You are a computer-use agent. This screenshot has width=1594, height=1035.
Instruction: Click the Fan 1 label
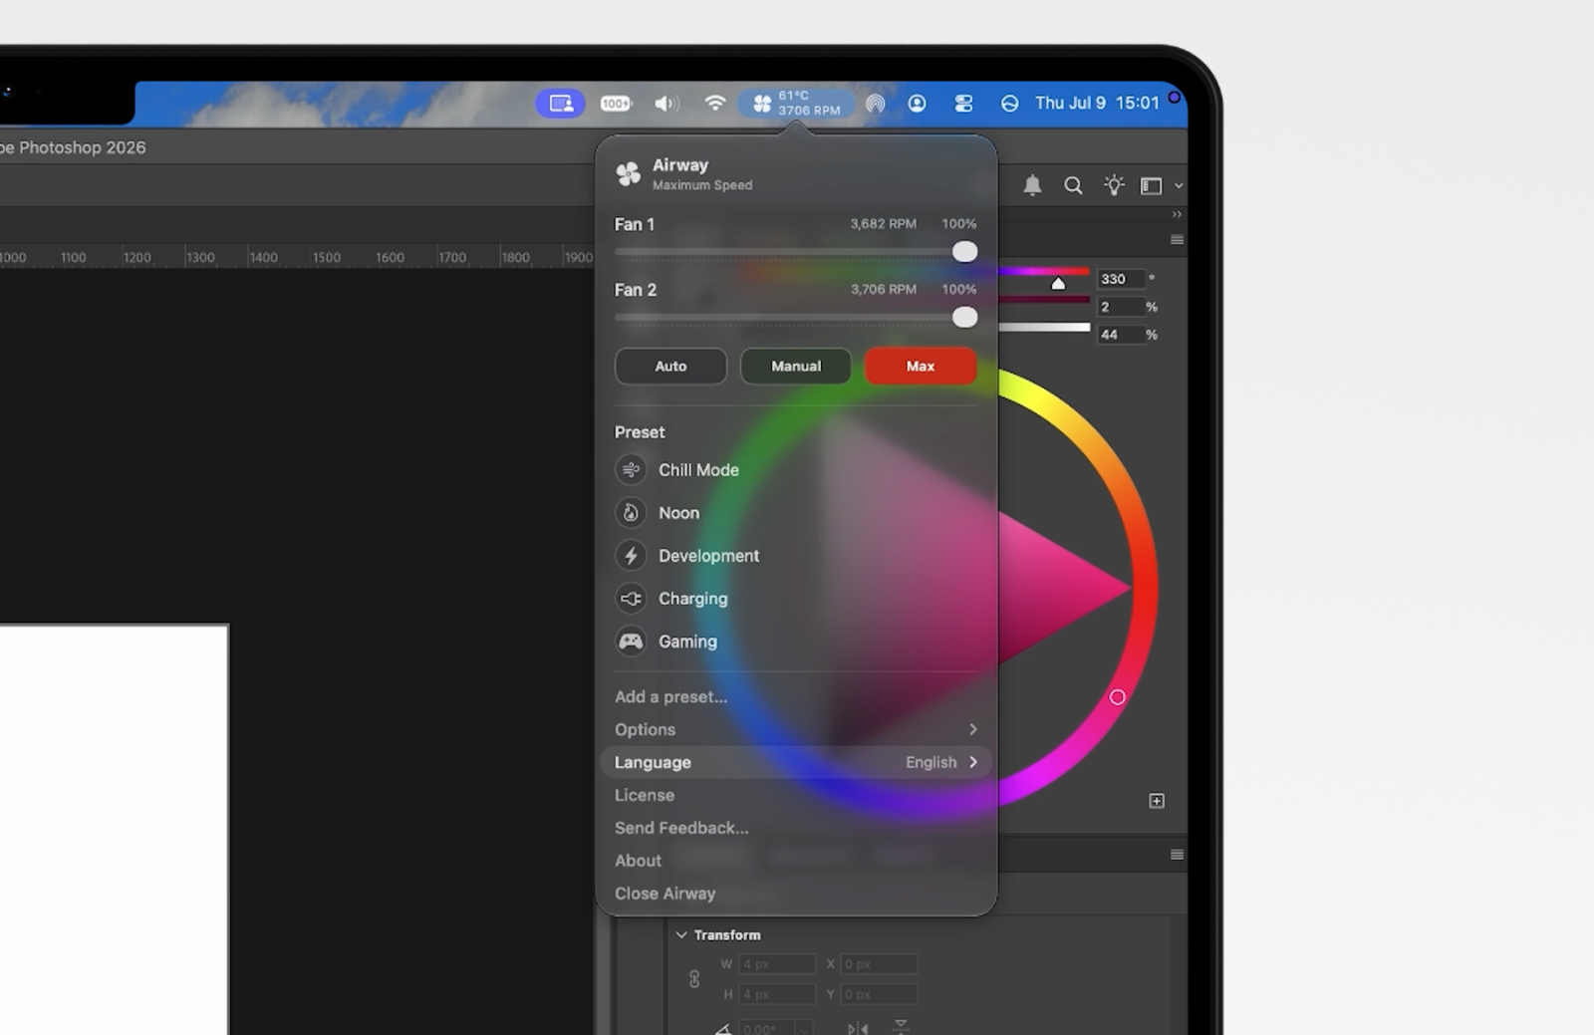click(635, 225)
